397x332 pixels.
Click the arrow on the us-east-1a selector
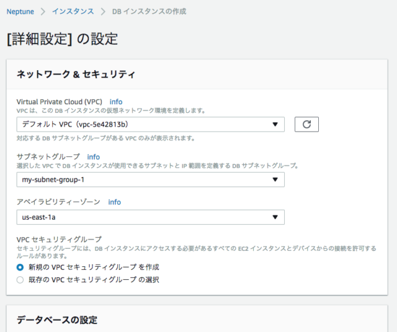click(275, 217)
